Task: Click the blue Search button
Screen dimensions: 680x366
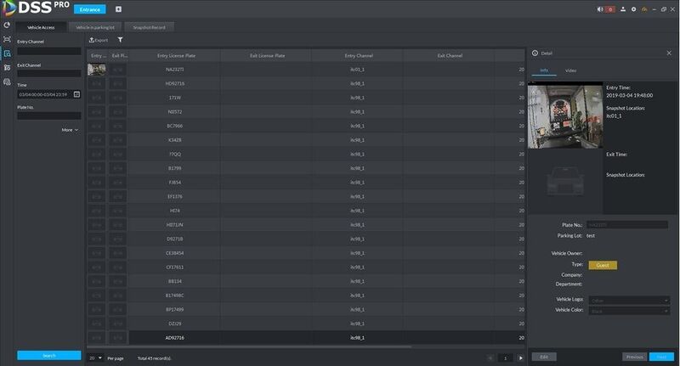Action: (49, 355)
